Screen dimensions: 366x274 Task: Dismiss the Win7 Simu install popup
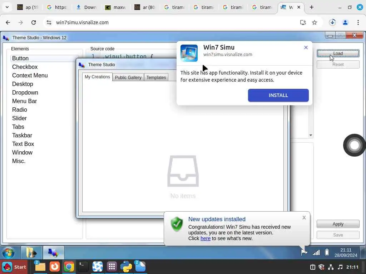pos(306,47)
